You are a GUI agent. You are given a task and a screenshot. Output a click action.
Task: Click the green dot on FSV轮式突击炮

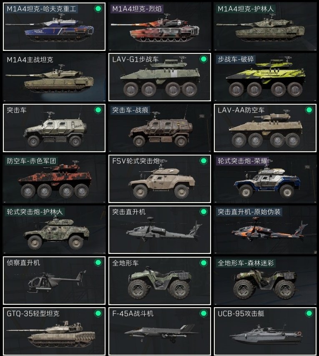203,161
